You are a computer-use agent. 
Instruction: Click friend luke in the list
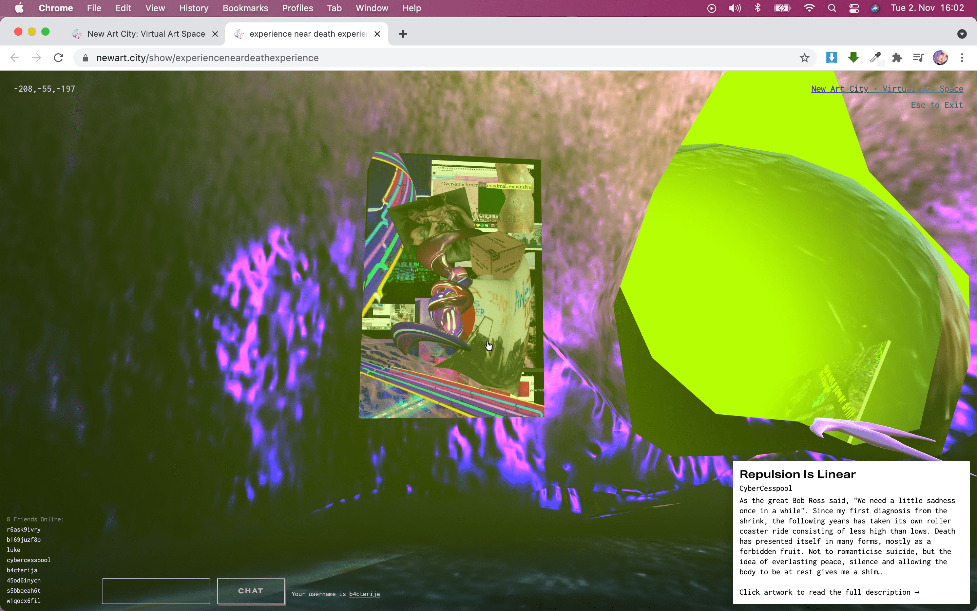coord(13,550)
